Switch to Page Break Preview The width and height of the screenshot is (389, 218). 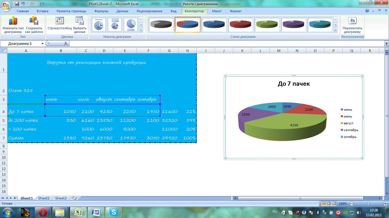tap(334, 204)
